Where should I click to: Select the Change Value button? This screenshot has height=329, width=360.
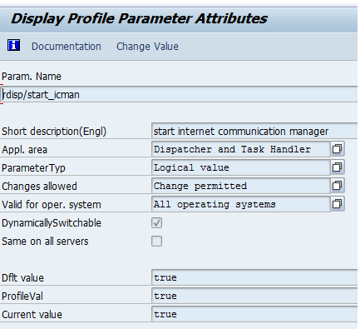click(x=147, y=47)
